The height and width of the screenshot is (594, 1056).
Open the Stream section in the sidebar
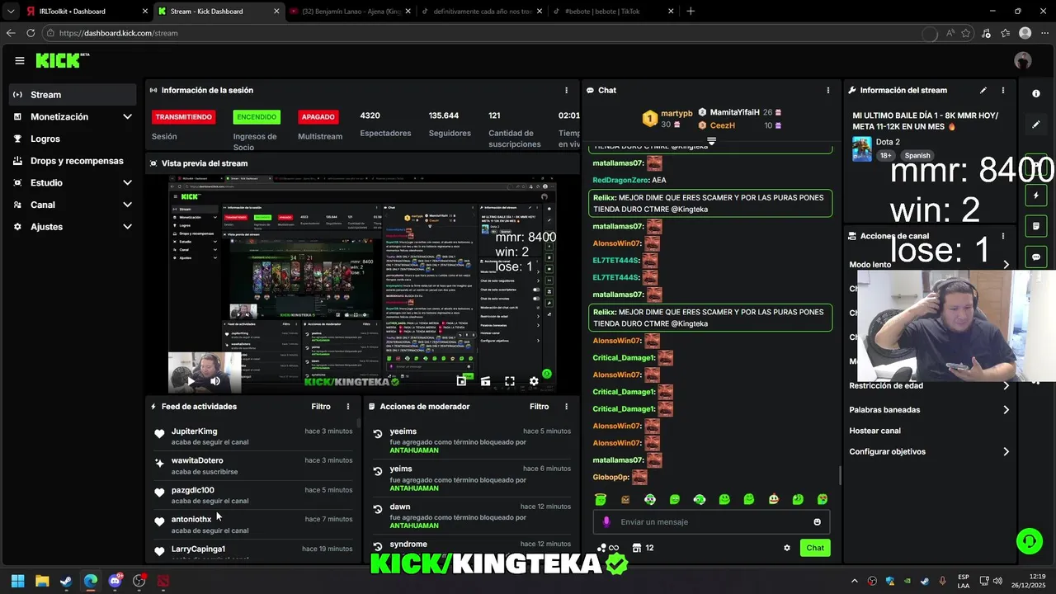tap(73, 95)
